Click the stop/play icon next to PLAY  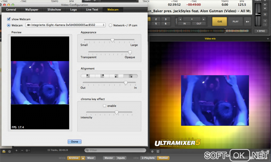tap(248, 21)
